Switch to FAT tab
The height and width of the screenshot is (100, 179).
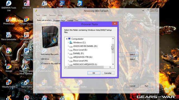coord(77,21)
